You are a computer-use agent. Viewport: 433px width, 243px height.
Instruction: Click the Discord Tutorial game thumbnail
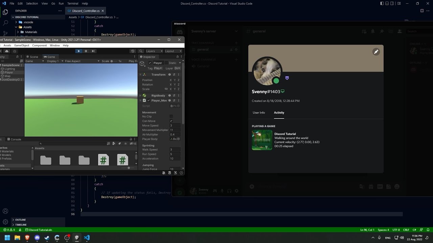[x=262, y=140]
